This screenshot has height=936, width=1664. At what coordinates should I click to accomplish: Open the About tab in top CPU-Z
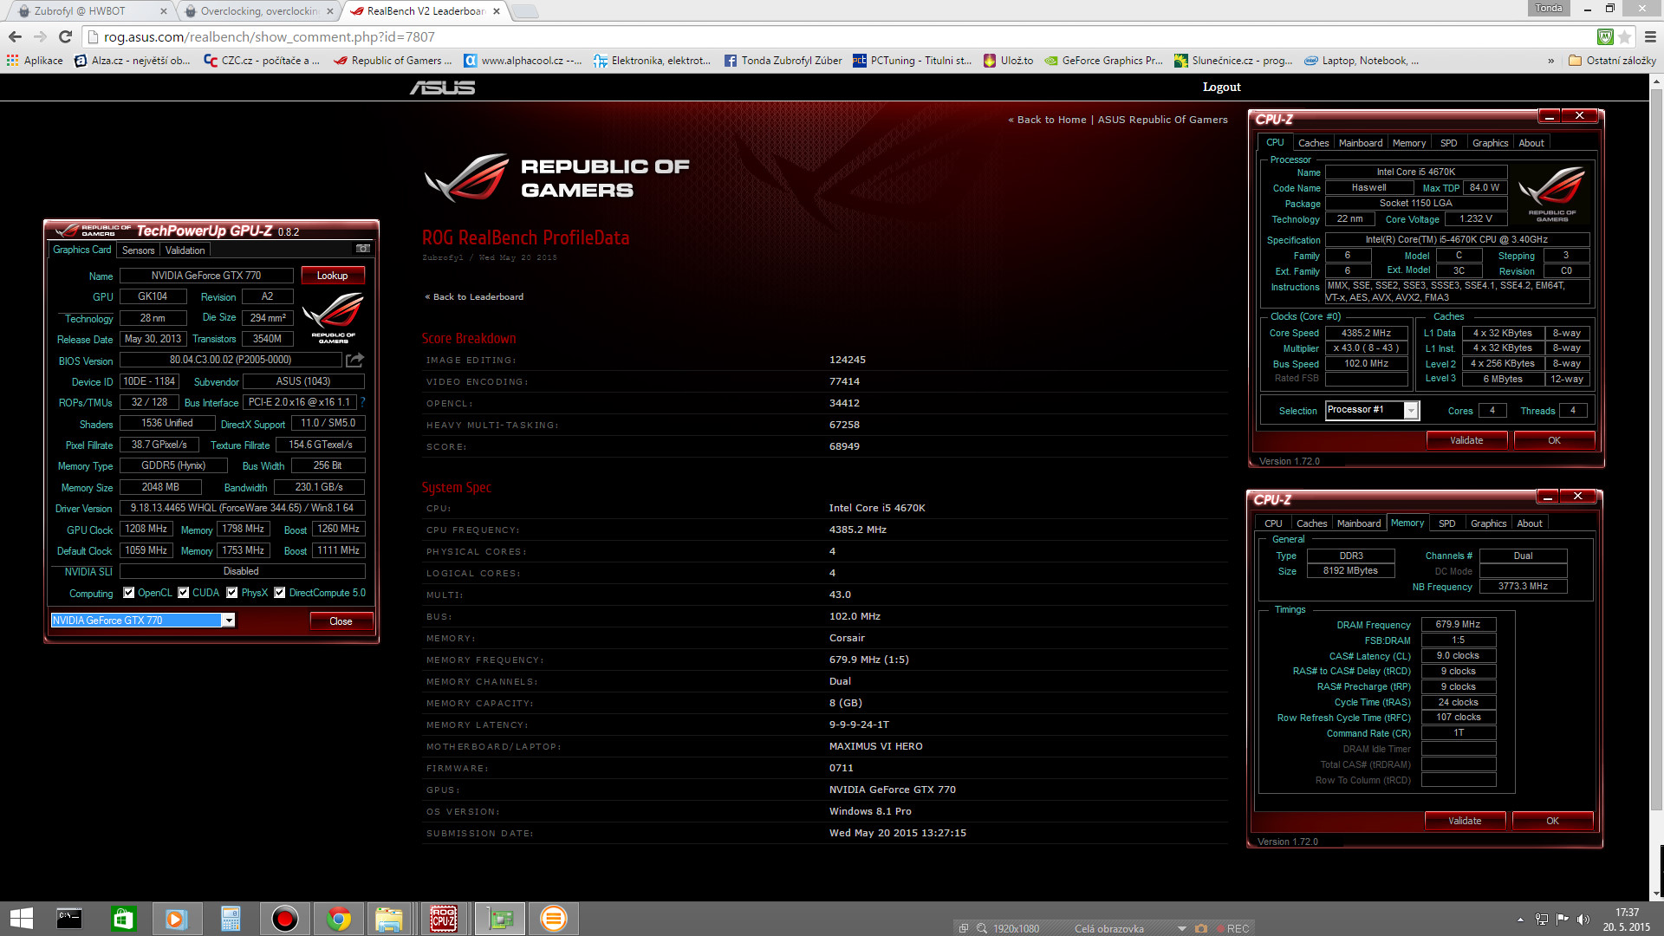pyautogui.click(x=1531, y=143)
